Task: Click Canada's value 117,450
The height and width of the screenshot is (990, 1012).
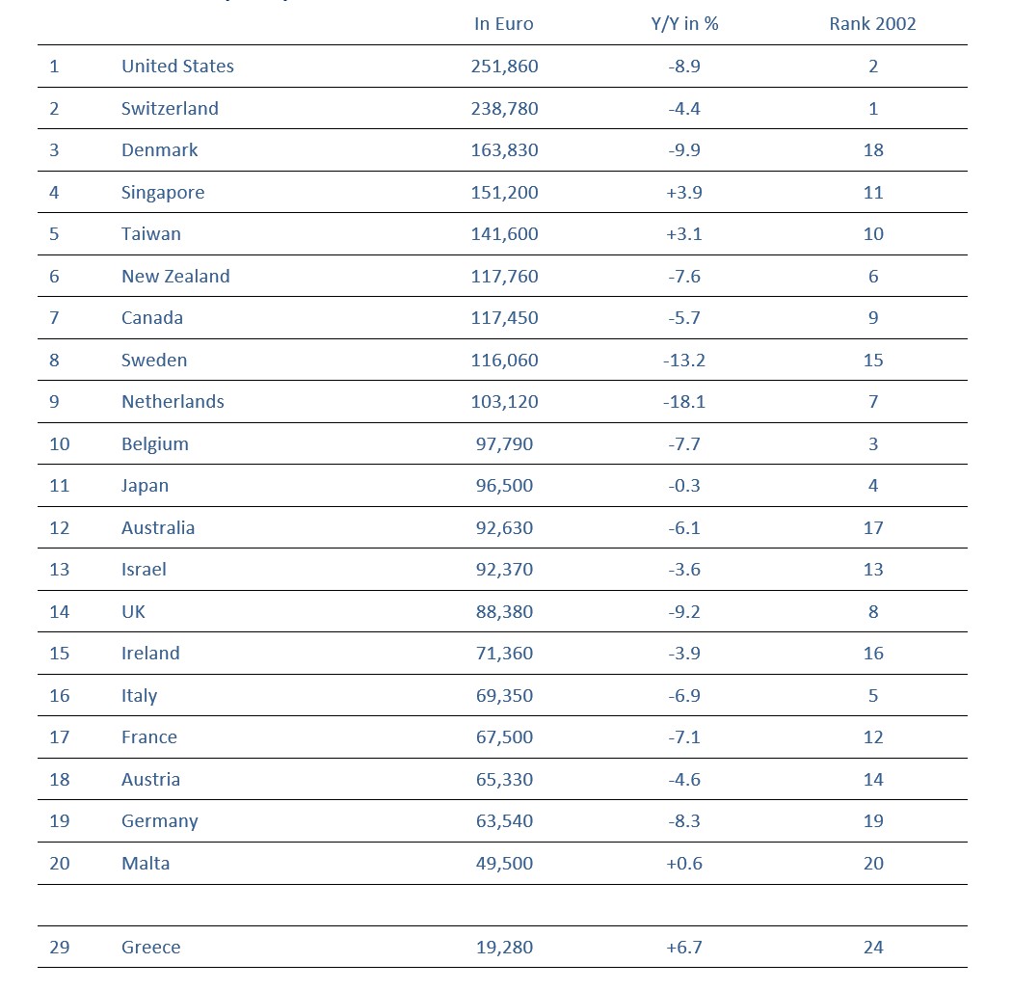Action: (x=504, y=318)
